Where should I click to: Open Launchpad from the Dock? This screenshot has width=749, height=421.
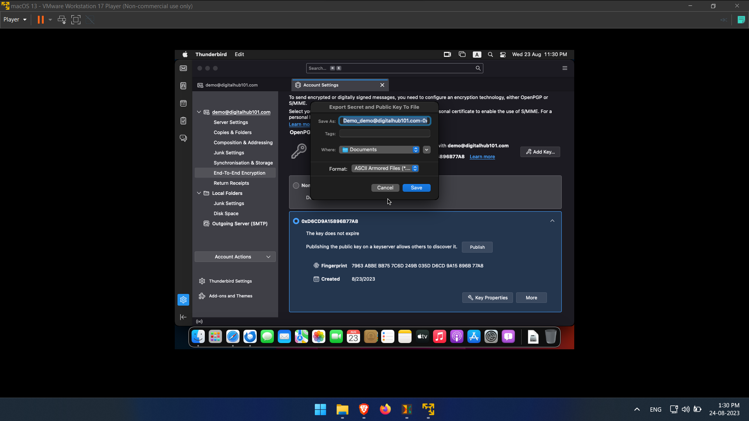point(215,336)
